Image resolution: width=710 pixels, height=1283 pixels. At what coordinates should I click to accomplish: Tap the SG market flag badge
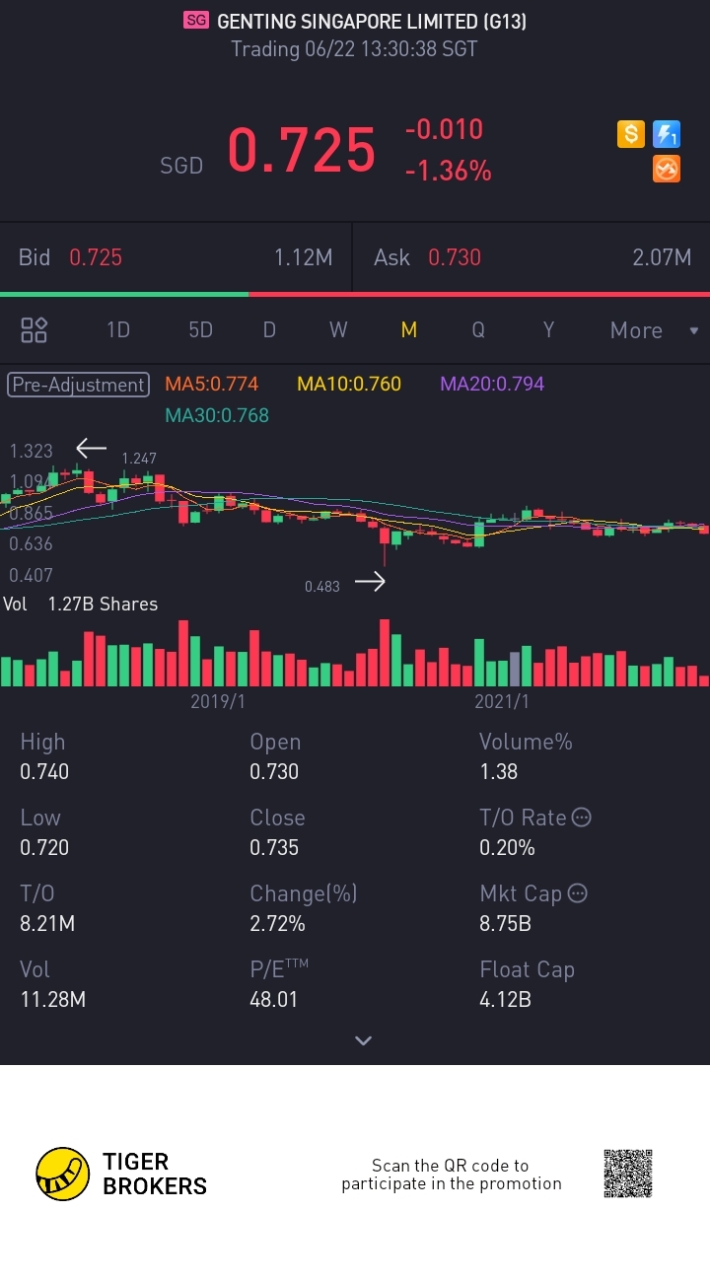coord(196,20)
